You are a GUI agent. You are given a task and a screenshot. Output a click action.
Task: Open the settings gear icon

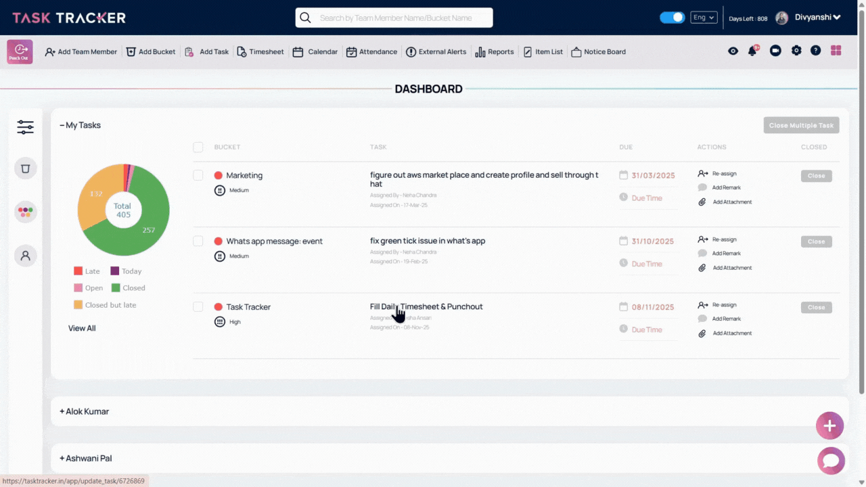[x=796, y=51]
